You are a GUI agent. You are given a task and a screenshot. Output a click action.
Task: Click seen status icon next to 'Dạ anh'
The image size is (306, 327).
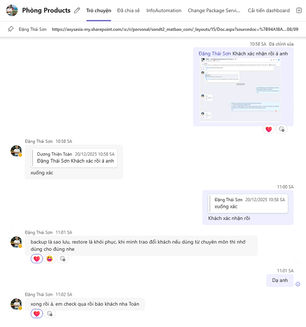click(298, 284)
